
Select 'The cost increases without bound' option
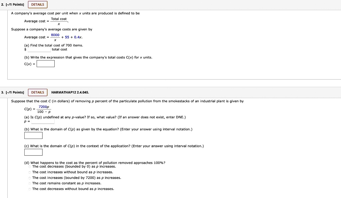click(x=29, y=172)
